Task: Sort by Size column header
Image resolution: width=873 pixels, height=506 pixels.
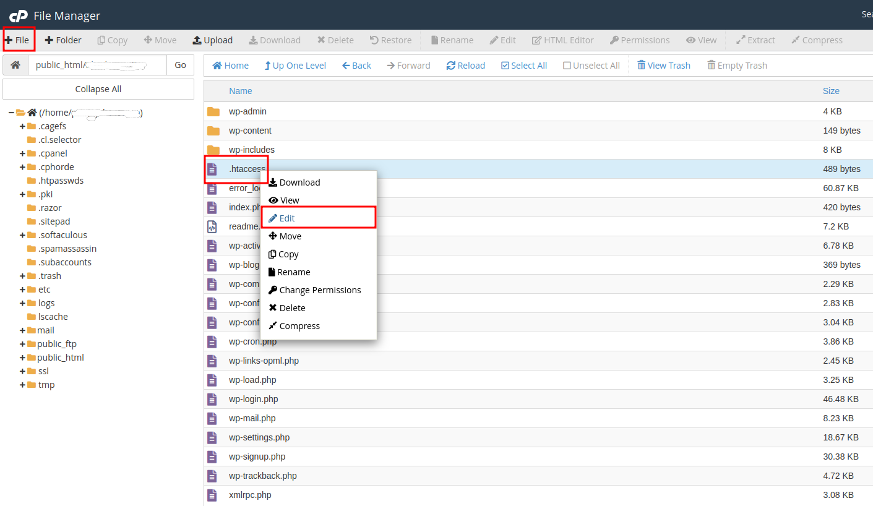Action: coord(831,91)
